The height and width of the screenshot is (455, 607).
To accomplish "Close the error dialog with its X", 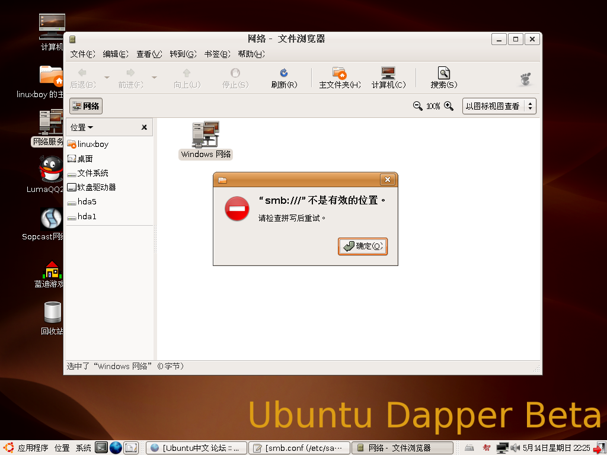I will [388, 179].
